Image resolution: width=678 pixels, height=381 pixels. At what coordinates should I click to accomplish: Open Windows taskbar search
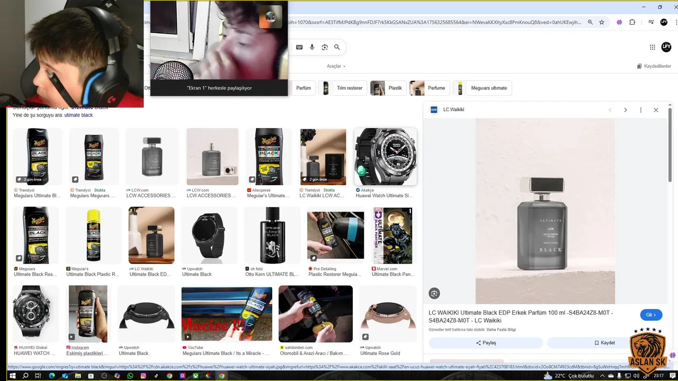tap(25, 376)
